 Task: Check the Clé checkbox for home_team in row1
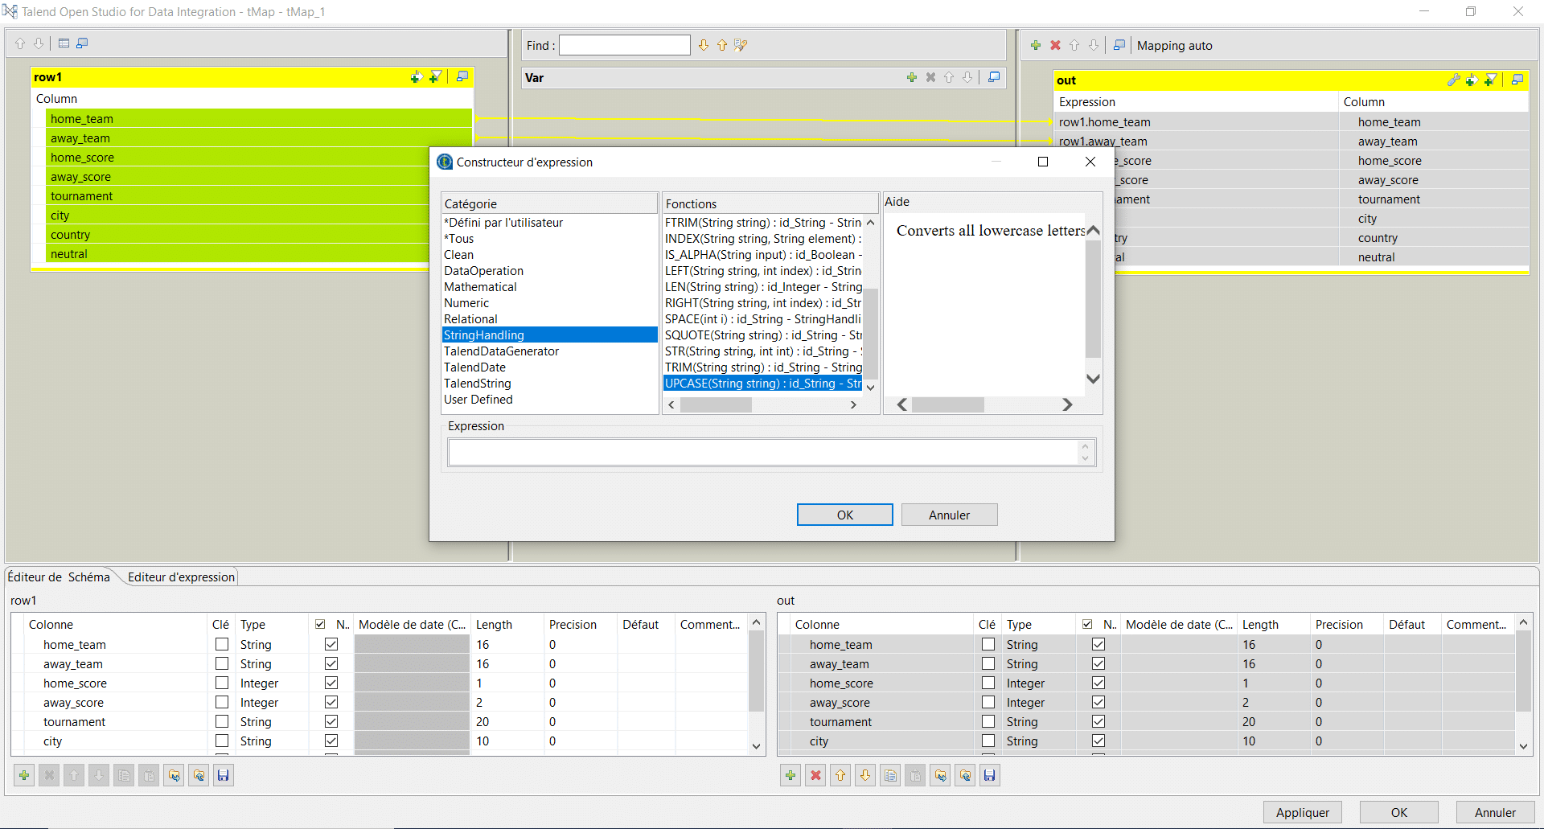221,644
